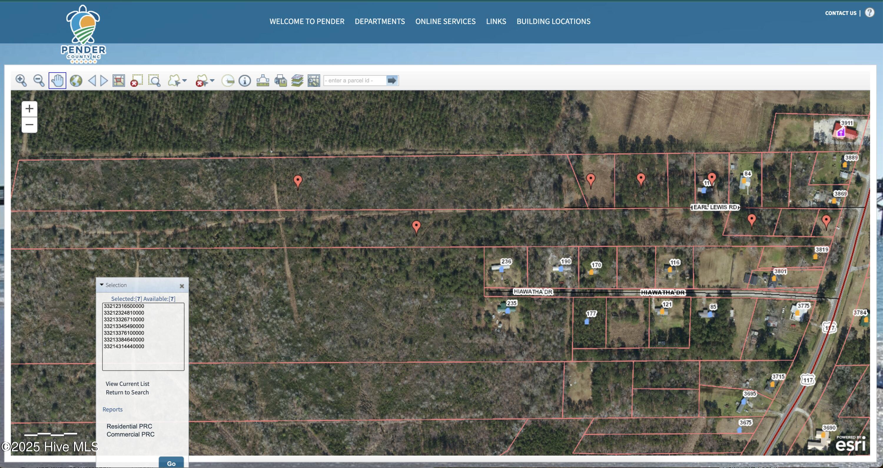Viewport: 883px width, 468px height.
Task: Open the clear-selection tool dropdown arrow
Action: (x=212, y=81)
